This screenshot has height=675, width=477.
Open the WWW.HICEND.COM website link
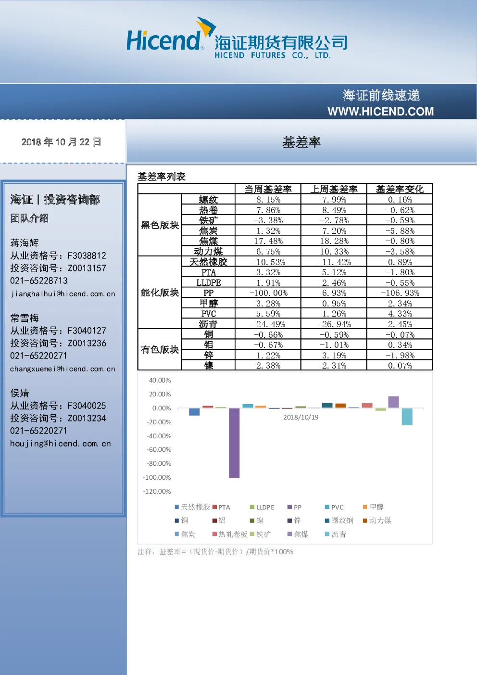pyautogui.click(x=380, y=112)
